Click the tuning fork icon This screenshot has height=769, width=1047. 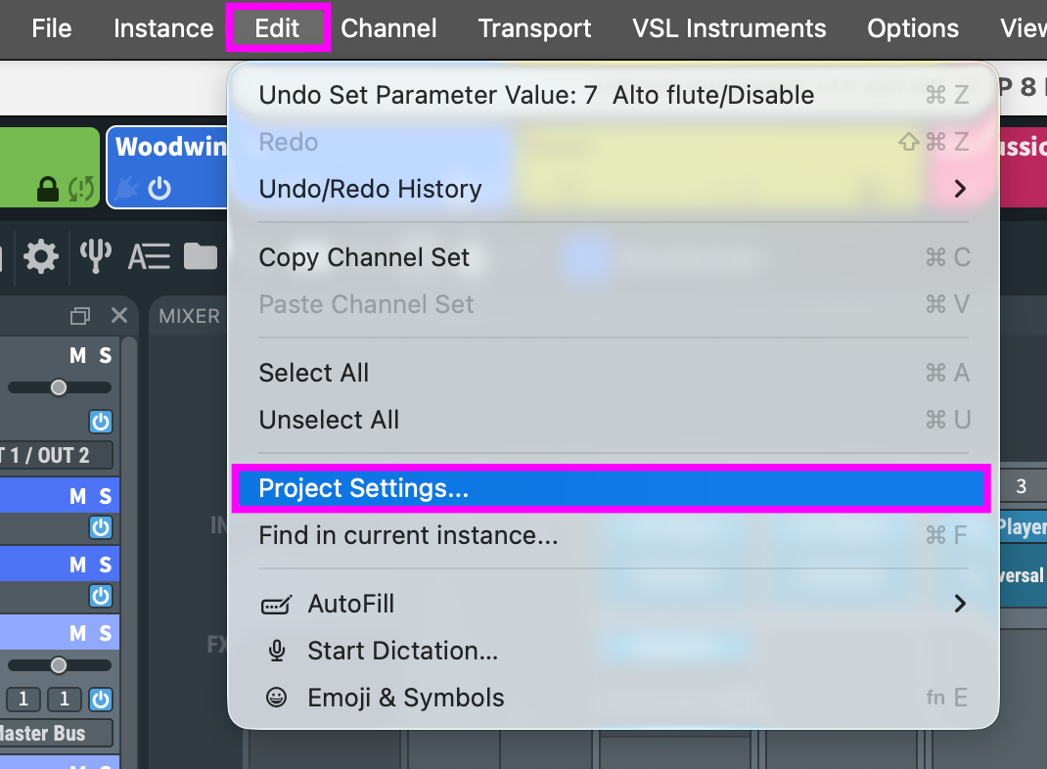tap(95, 257)
